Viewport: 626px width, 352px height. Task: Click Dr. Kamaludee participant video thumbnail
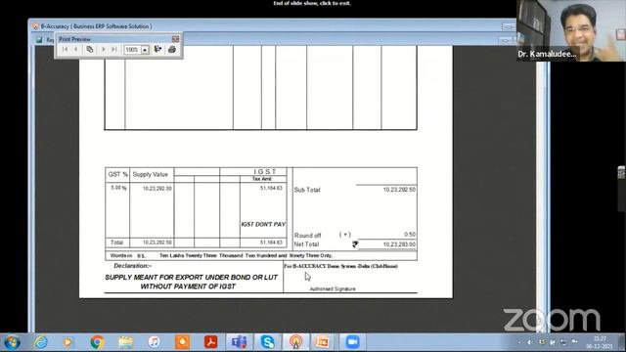571,30
